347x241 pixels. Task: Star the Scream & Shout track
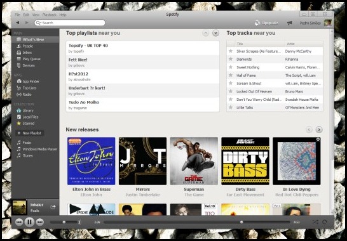coord(231,83)
